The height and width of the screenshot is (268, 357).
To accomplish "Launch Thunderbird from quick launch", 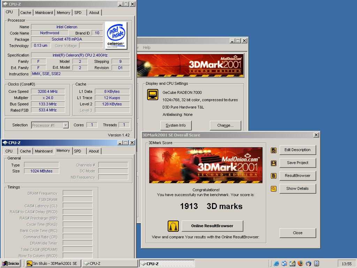I will [x=308, y=264].
